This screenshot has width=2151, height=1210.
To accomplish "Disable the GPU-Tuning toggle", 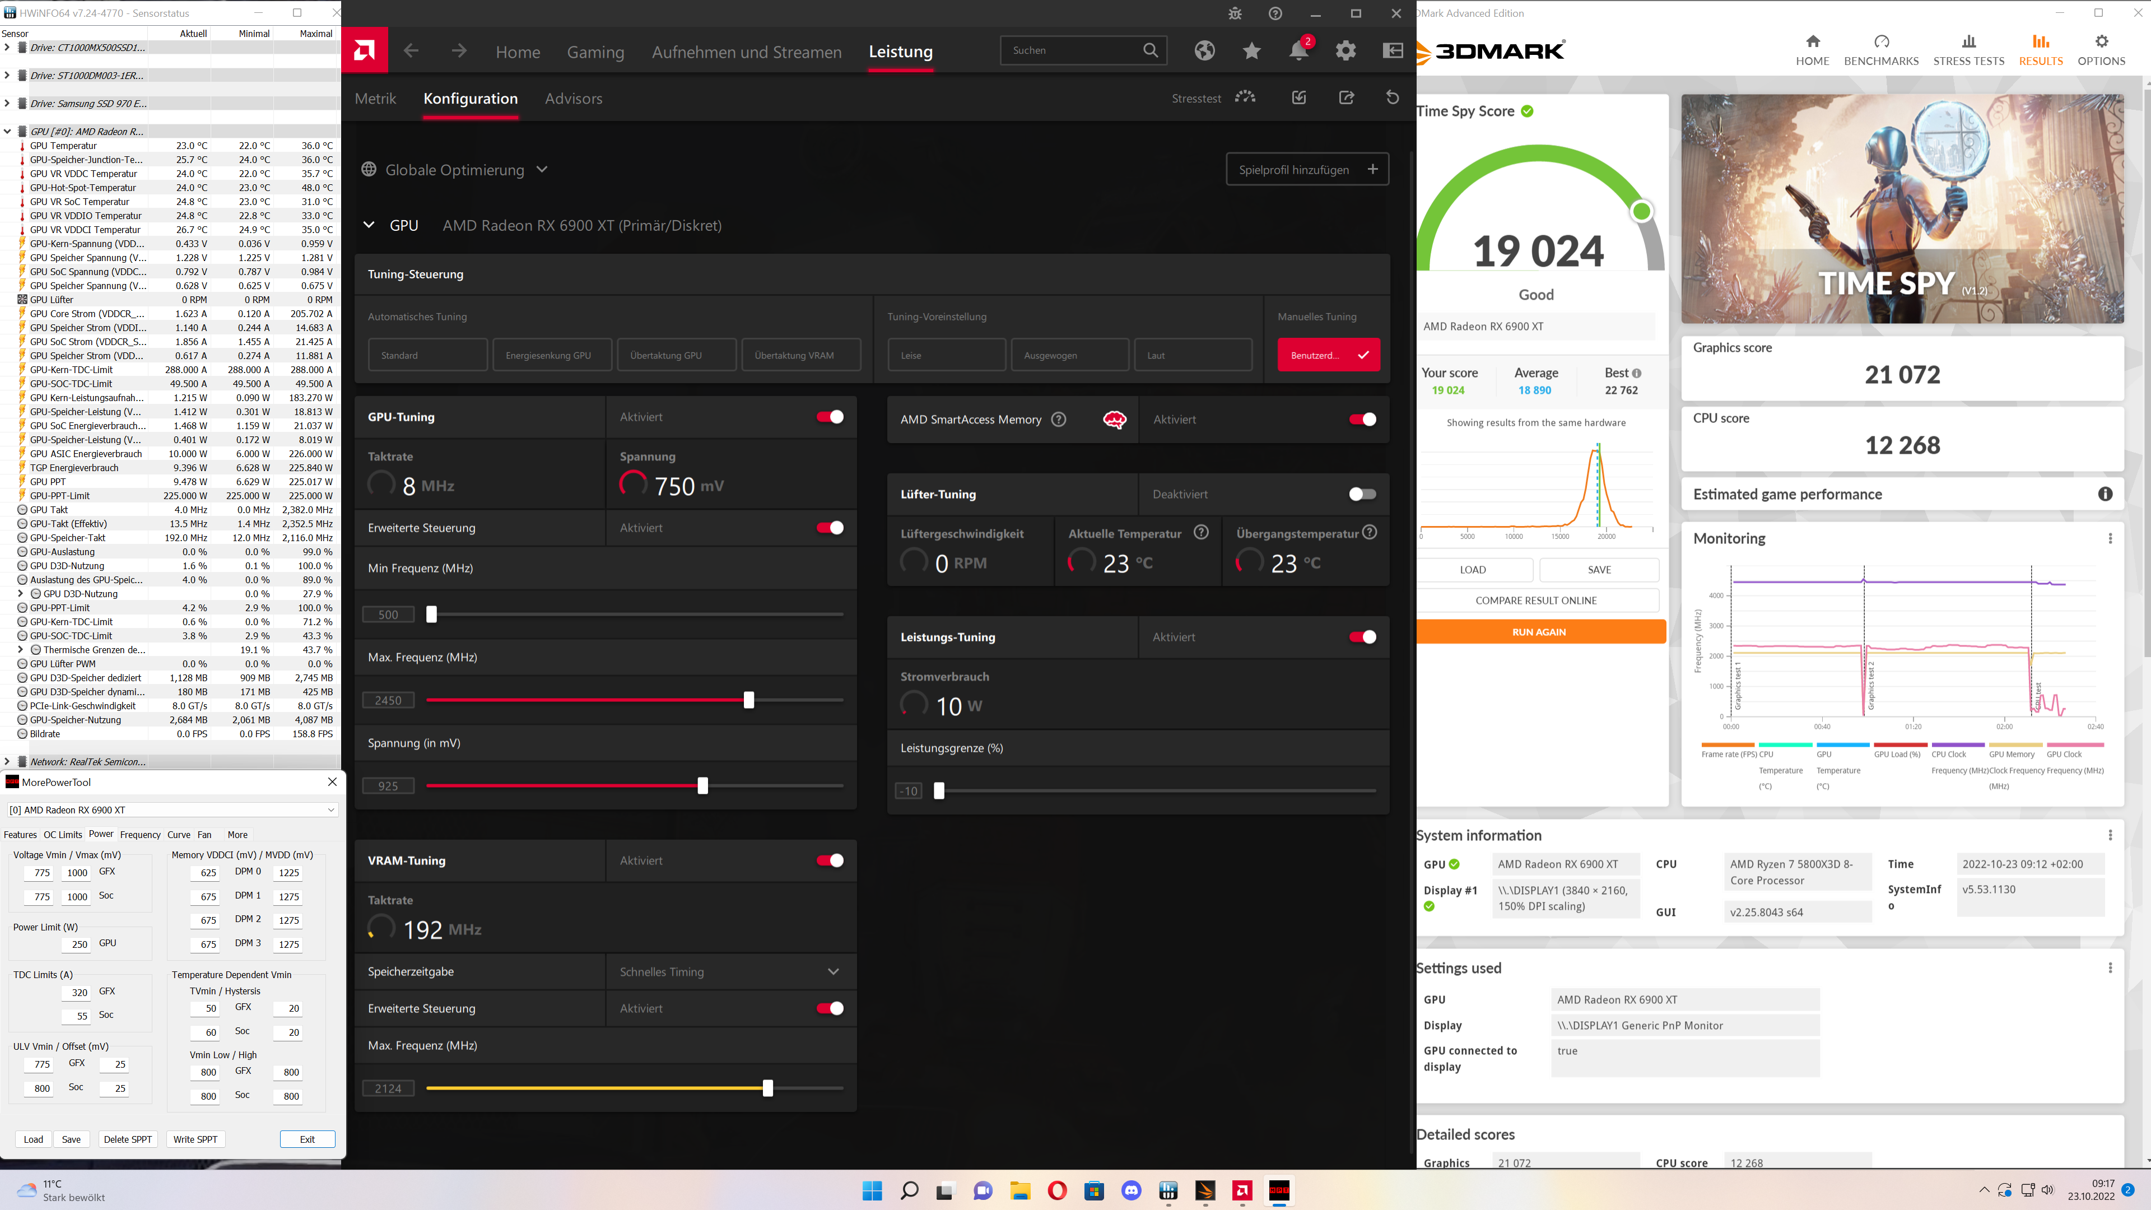I will [x=829, y=417].
